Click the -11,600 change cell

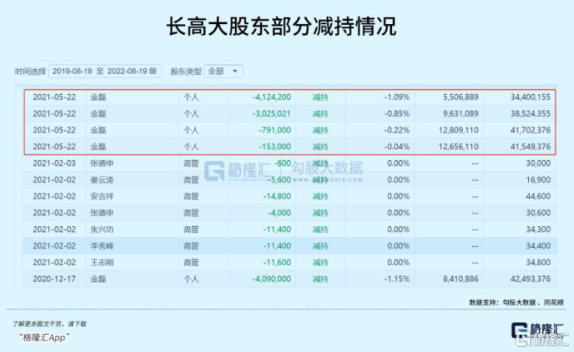277,263
